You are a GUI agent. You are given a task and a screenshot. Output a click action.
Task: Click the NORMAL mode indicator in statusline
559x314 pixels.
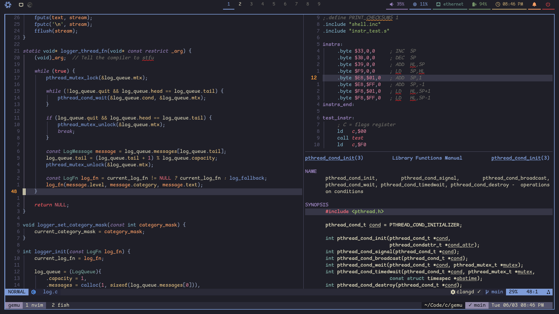point(17,292)
